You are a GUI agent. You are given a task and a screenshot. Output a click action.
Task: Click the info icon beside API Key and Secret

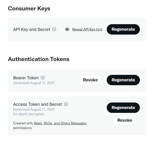54,29
